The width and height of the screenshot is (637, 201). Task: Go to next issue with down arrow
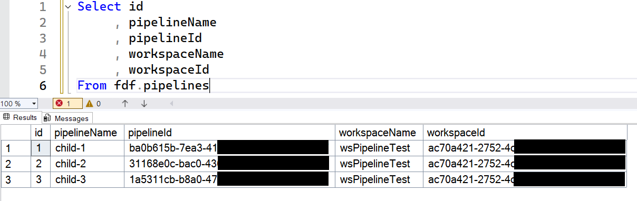point(144,104)
